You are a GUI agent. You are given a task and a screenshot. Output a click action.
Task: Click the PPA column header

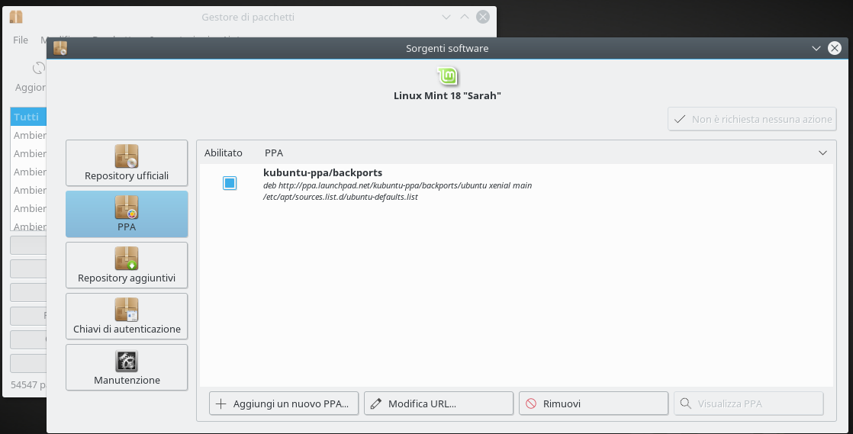point(274,153)
